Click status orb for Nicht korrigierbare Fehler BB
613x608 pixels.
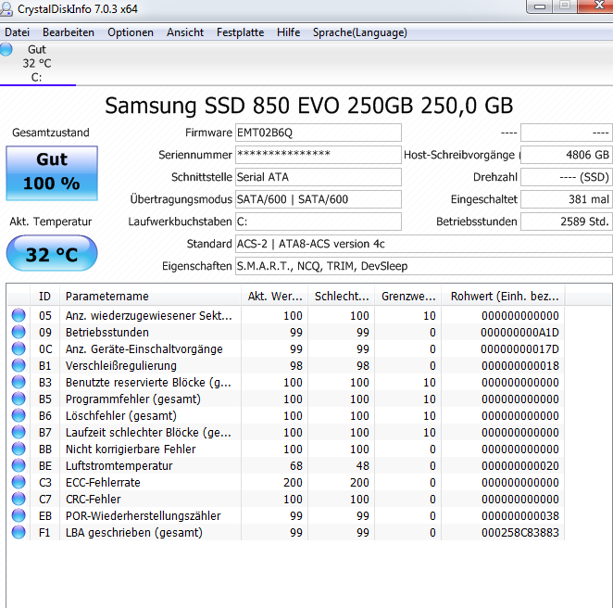click(x=19, y=449)
